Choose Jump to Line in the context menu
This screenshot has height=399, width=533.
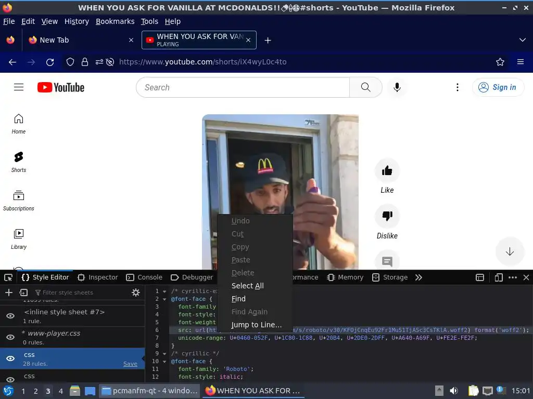255,325
